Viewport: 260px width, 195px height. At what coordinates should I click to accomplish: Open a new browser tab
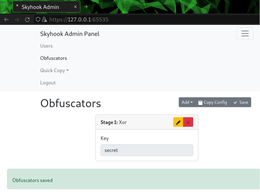tap(86, 7)
